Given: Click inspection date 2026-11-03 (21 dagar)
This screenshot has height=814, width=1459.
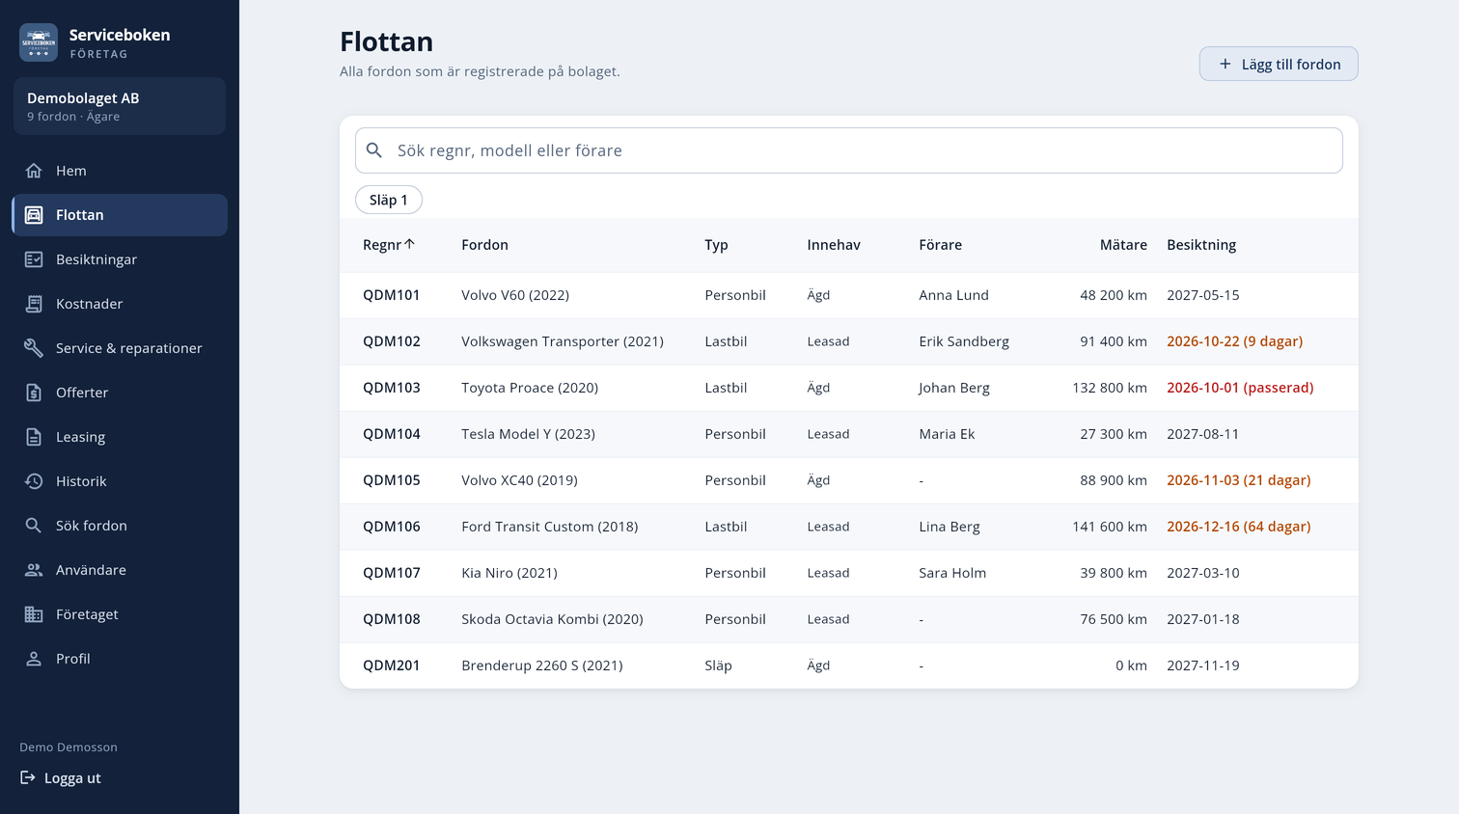Looking at the screenshot, I should coord(1239,480).
